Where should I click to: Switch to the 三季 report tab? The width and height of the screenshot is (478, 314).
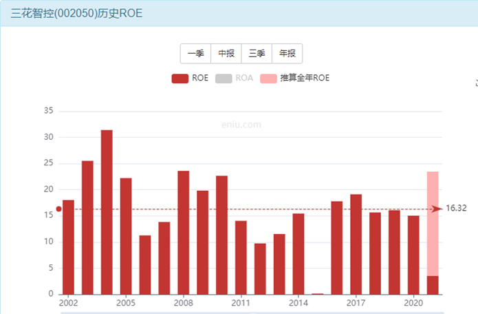[x=257, y=54]
